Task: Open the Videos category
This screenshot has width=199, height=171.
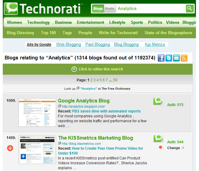Action: pos(173,23)
